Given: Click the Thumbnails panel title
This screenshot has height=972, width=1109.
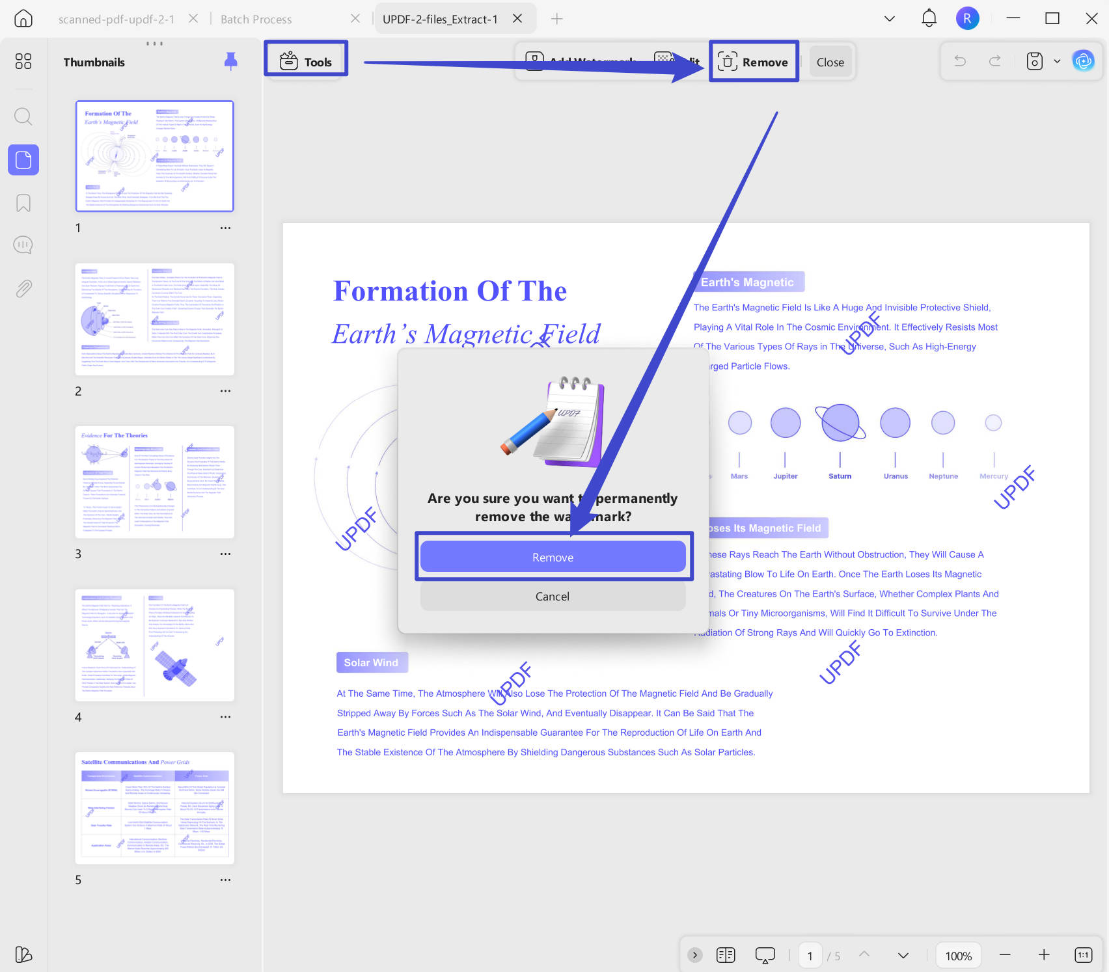Looking at the screenshot, I should click(x=94, y=62).
